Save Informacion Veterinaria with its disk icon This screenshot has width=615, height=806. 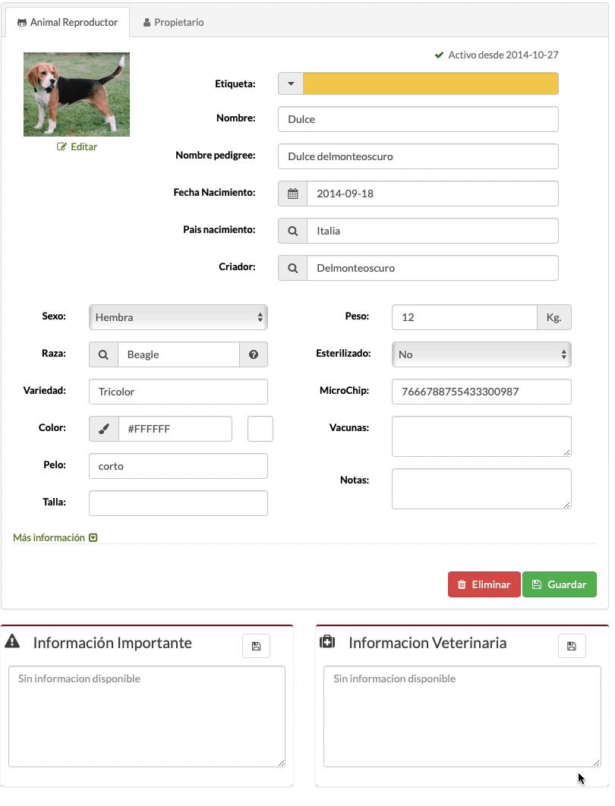(x=572, y=646)
